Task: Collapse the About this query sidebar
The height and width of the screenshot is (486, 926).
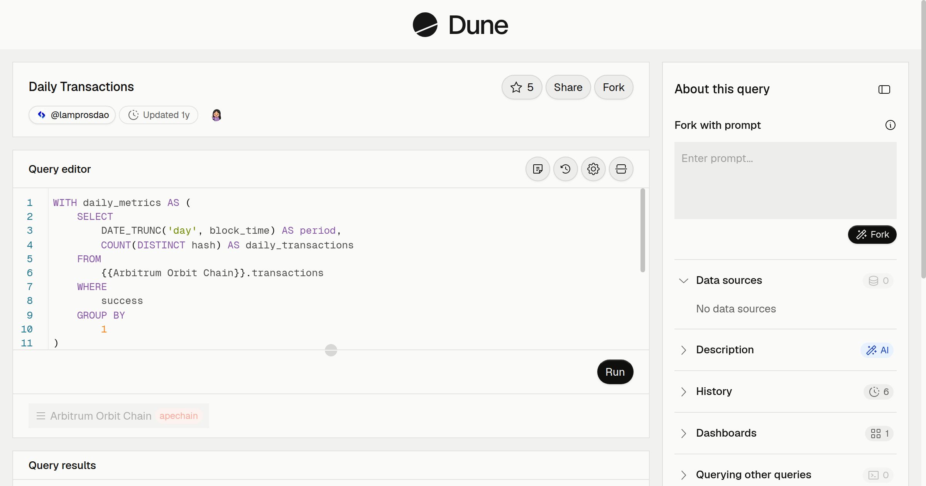Action: click(884, 89)
